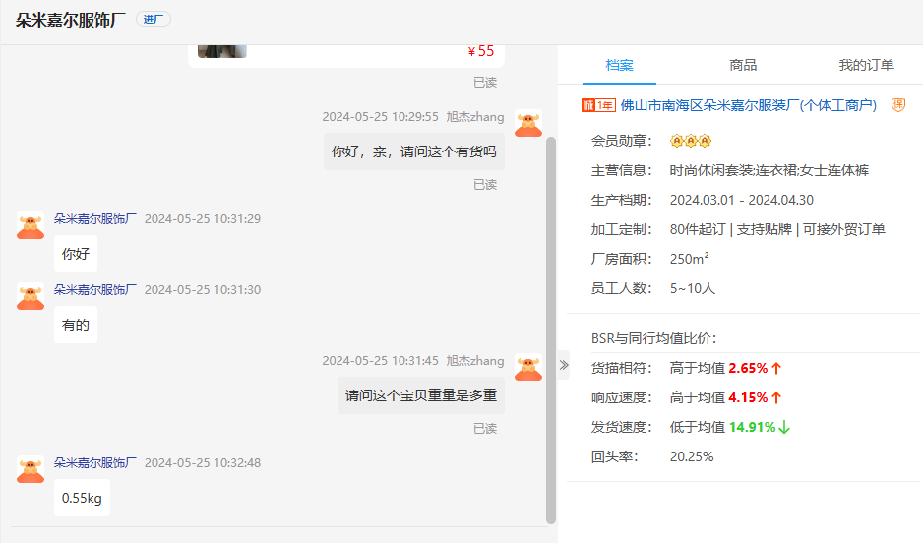
Task: Click the 250m² factory area value
Action: (690, 259)
